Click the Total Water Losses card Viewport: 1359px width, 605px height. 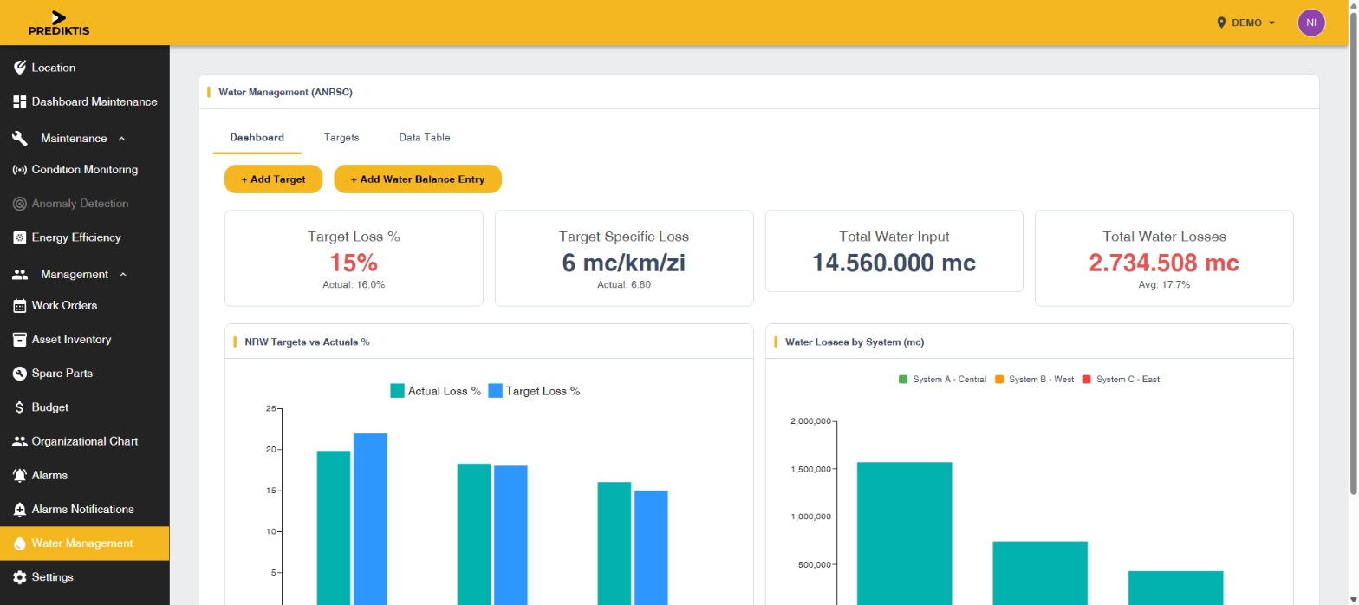click(x=1164, y=258)
